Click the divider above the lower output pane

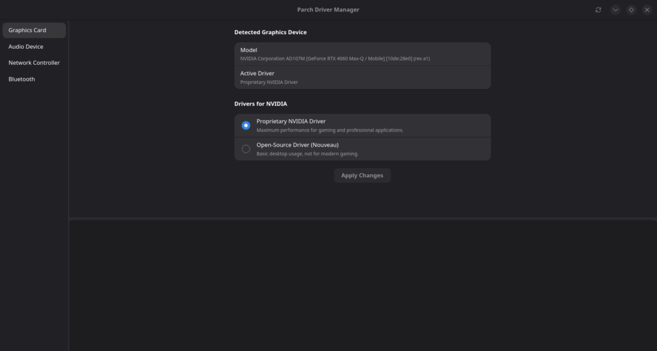[x=363, y=219]
